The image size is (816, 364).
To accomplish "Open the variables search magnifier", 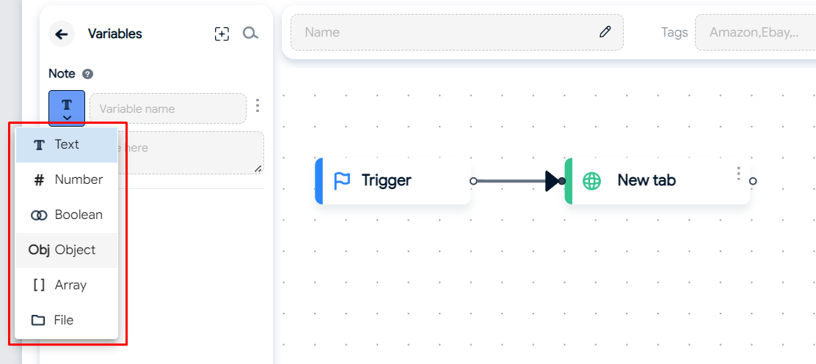I will click(250, 34).
